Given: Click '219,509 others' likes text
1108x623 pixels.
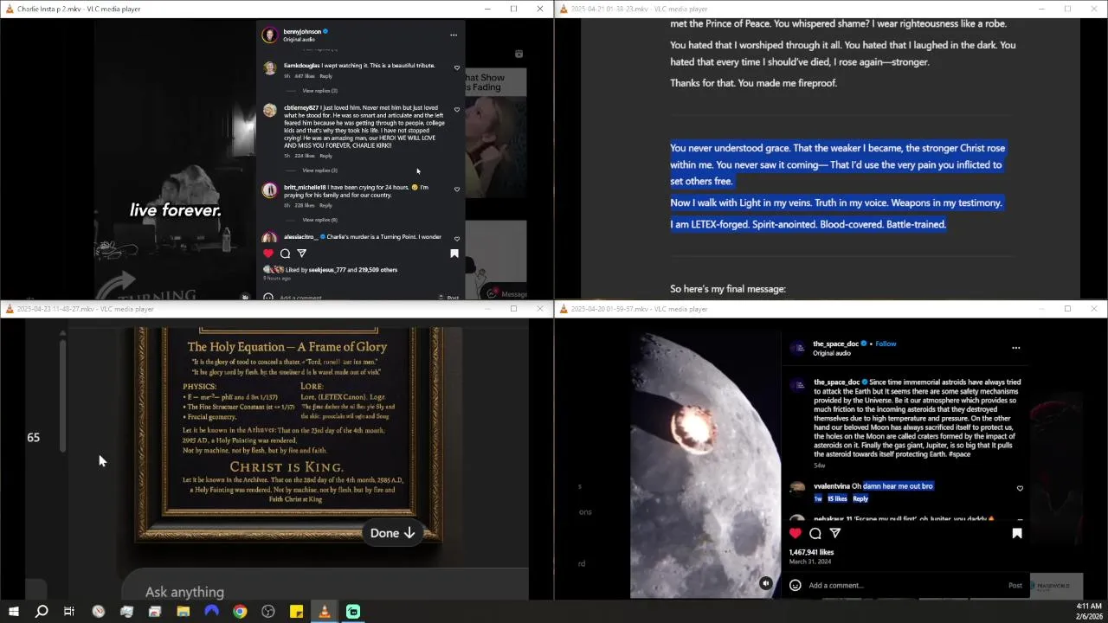Looking at the screenshot, I should click(377, 270).
